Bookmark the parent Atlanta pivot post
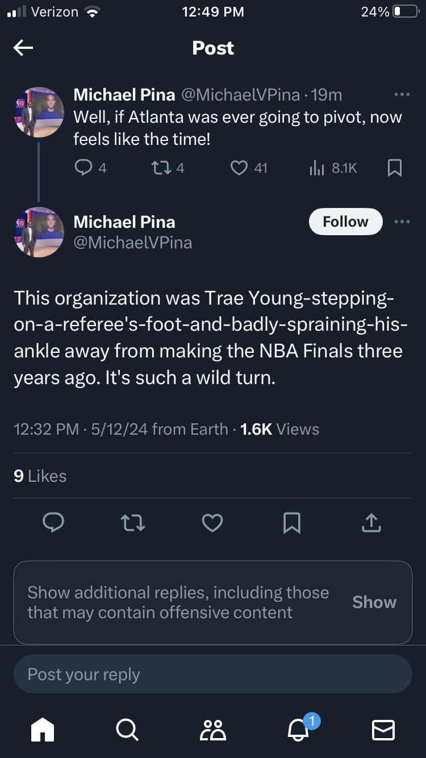 pyautogui.click(x=395, y=168)
